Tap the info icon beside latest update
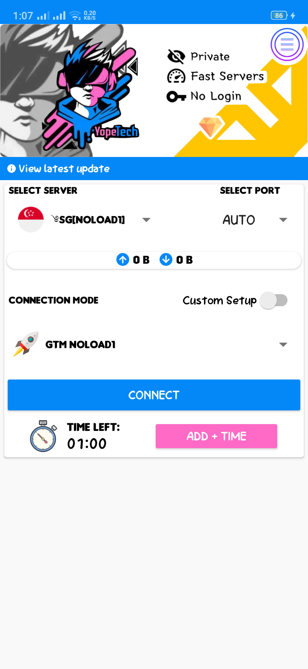The width and height of the screenshot is (308, 669). (x=12, y=169)
